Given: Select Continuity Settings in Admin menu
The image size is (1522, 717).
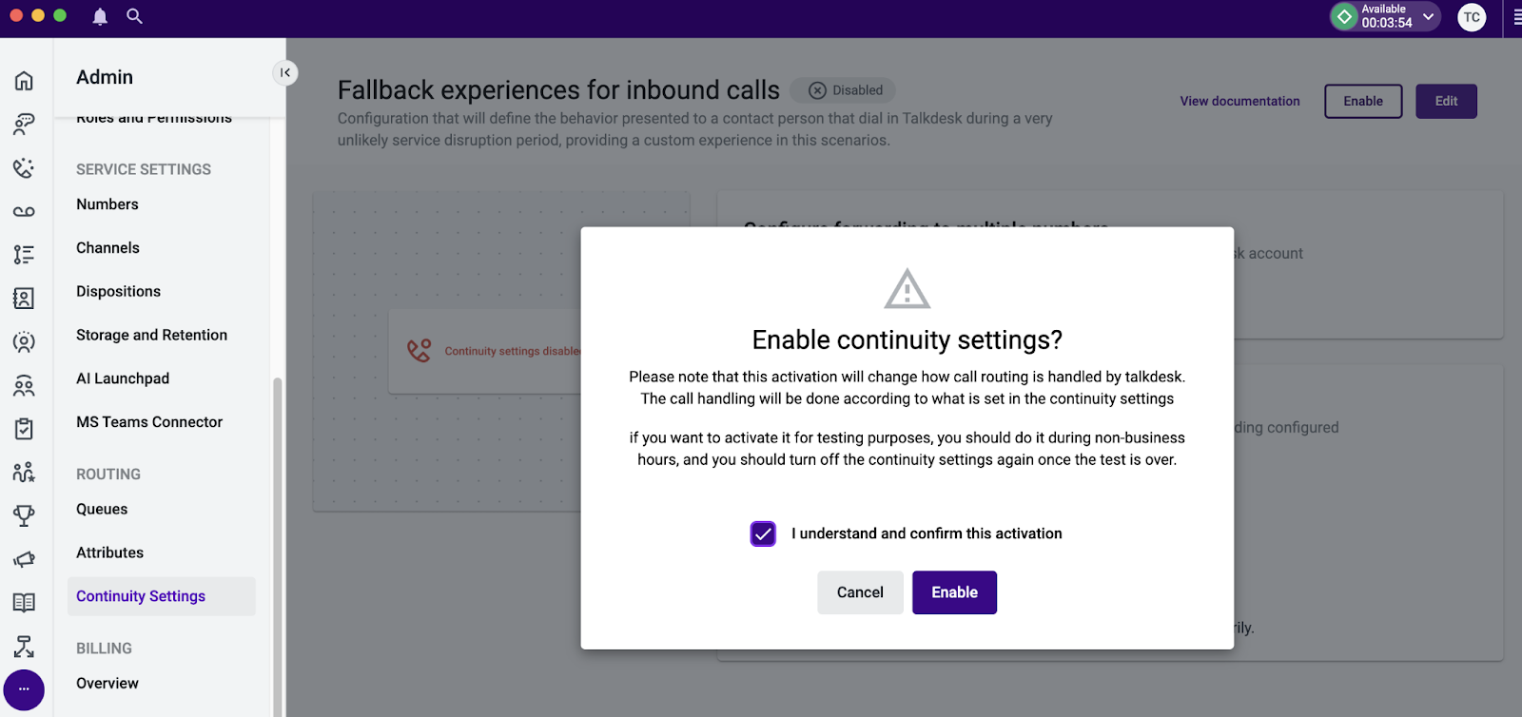Looking at the screenshot, I should [141, 596].
